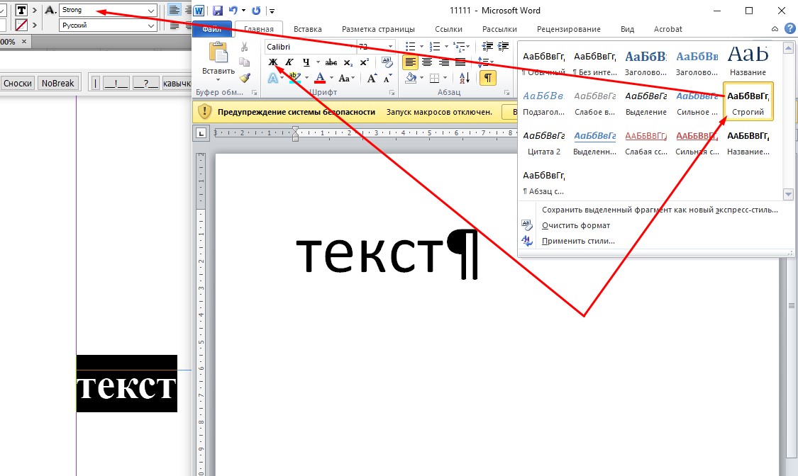Click the __!__ button
This screenshot has width=798, height=476.
tap(116, 84)
